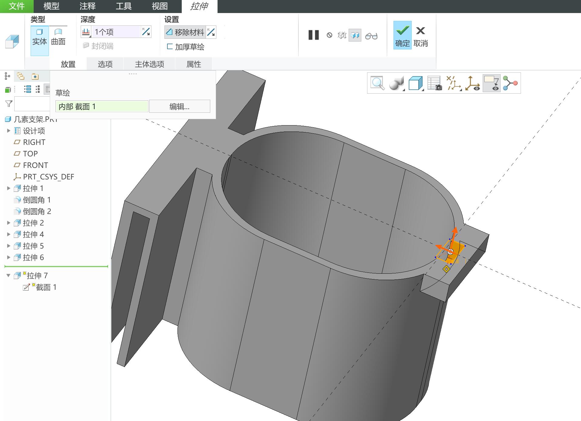Click the 编辑... sketch button
The height and width of the screenshot is (421, 581).
pos(180,106)
